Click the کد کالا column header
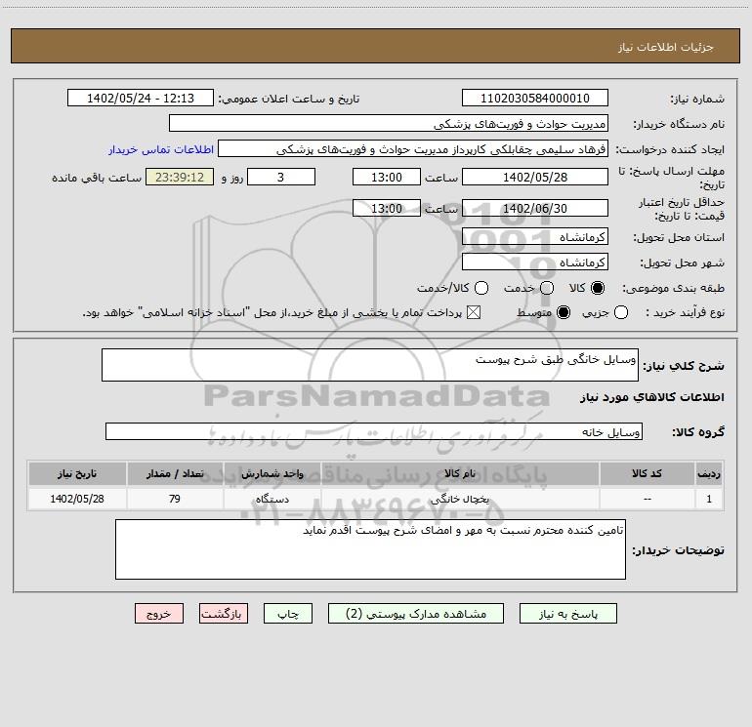 coord(647,474)
